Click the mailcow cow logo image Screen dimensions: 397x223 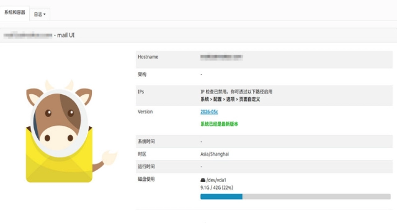71,131
